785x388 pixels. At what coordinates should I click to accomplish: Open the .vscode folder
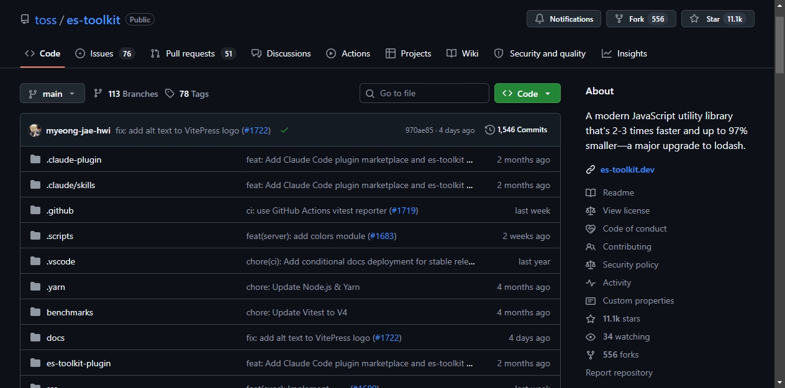[x=61, y=261]
